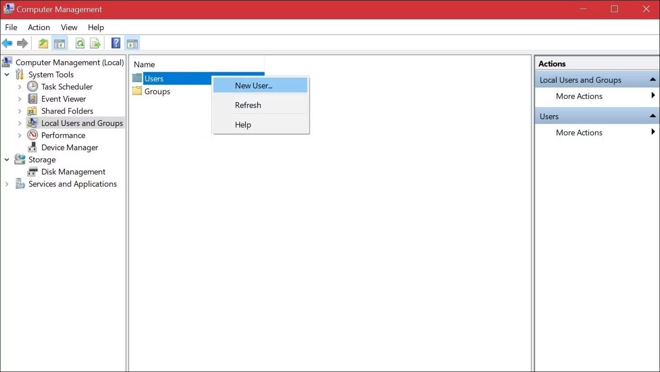Toggle Show/Hide Console Tree toolbar icon
This screenshot has width=660, height=372.
click(x=59, y=44)
